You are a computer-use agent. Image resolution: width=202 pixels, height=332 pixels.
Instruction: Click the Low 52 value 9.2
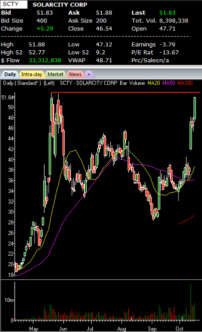point(100,52)
